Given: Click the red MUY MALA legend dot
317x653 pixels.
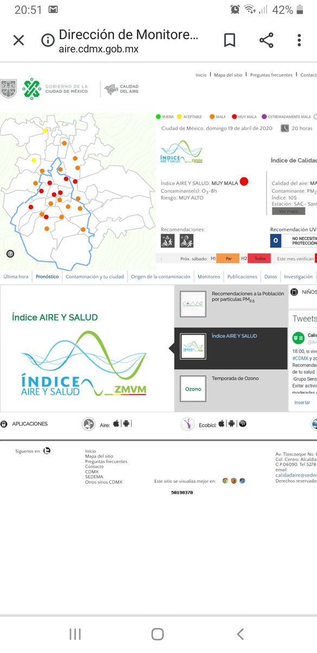Looking at the screenshot, I should [234, 116].
